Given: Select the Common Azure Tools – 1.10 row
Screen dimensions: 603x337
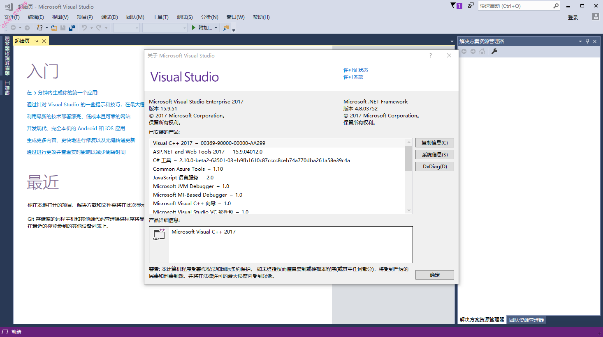Looking at the screenshot, I should coord(277,169).
